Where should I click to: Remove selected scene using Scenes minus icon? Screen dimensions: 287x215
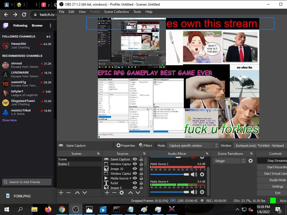point(68,193)
